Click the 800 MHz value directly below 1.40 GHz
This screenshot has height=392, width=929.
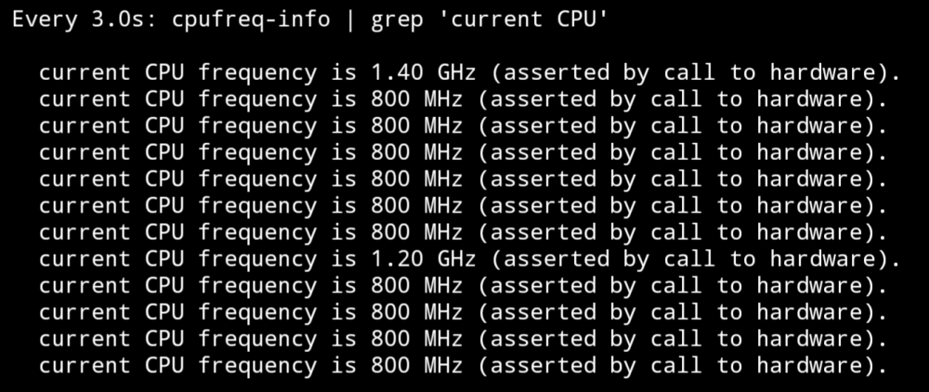416,99
